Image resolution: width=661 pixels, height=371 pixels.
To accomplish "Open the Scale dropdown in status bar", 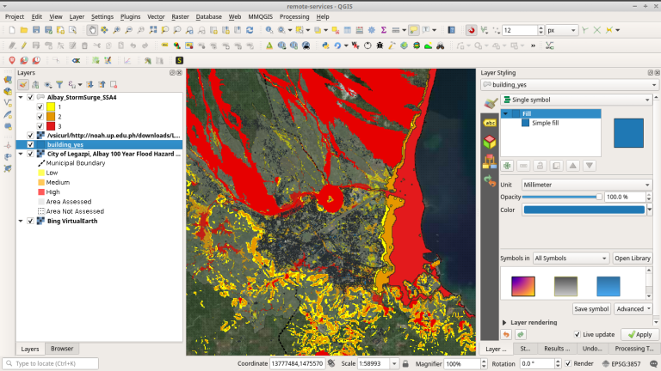I will (394, 363).
